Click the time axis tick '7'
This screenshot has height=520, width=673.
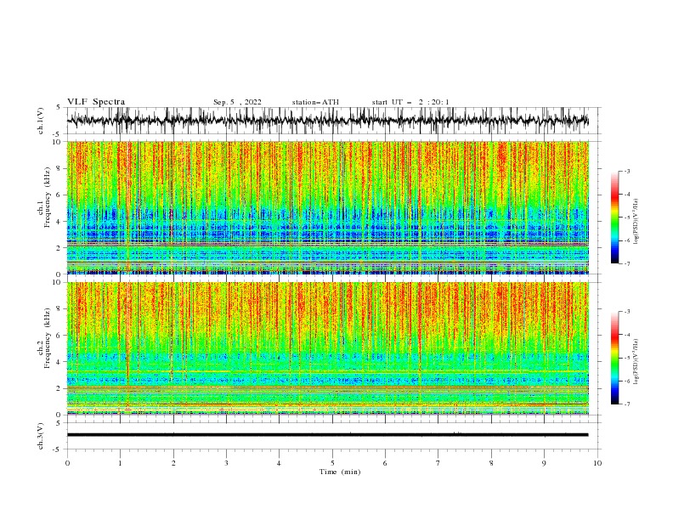tap(438, 463)
